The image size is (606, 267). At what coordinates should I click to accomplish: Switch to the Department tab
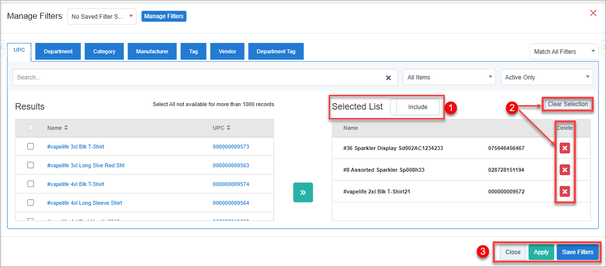58,51
